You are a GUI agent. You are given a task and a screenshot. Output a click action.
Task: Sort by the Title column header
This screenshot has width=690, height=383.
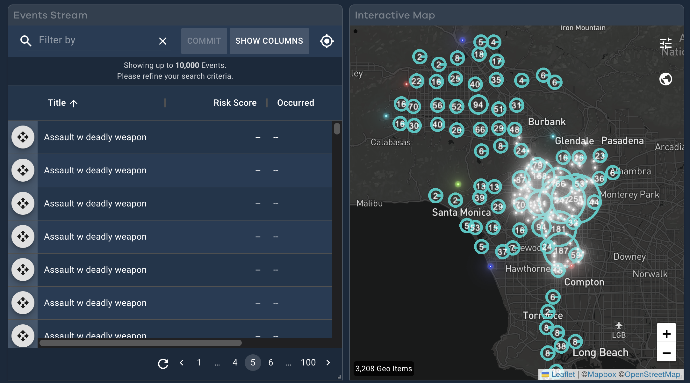click(63, 103)
